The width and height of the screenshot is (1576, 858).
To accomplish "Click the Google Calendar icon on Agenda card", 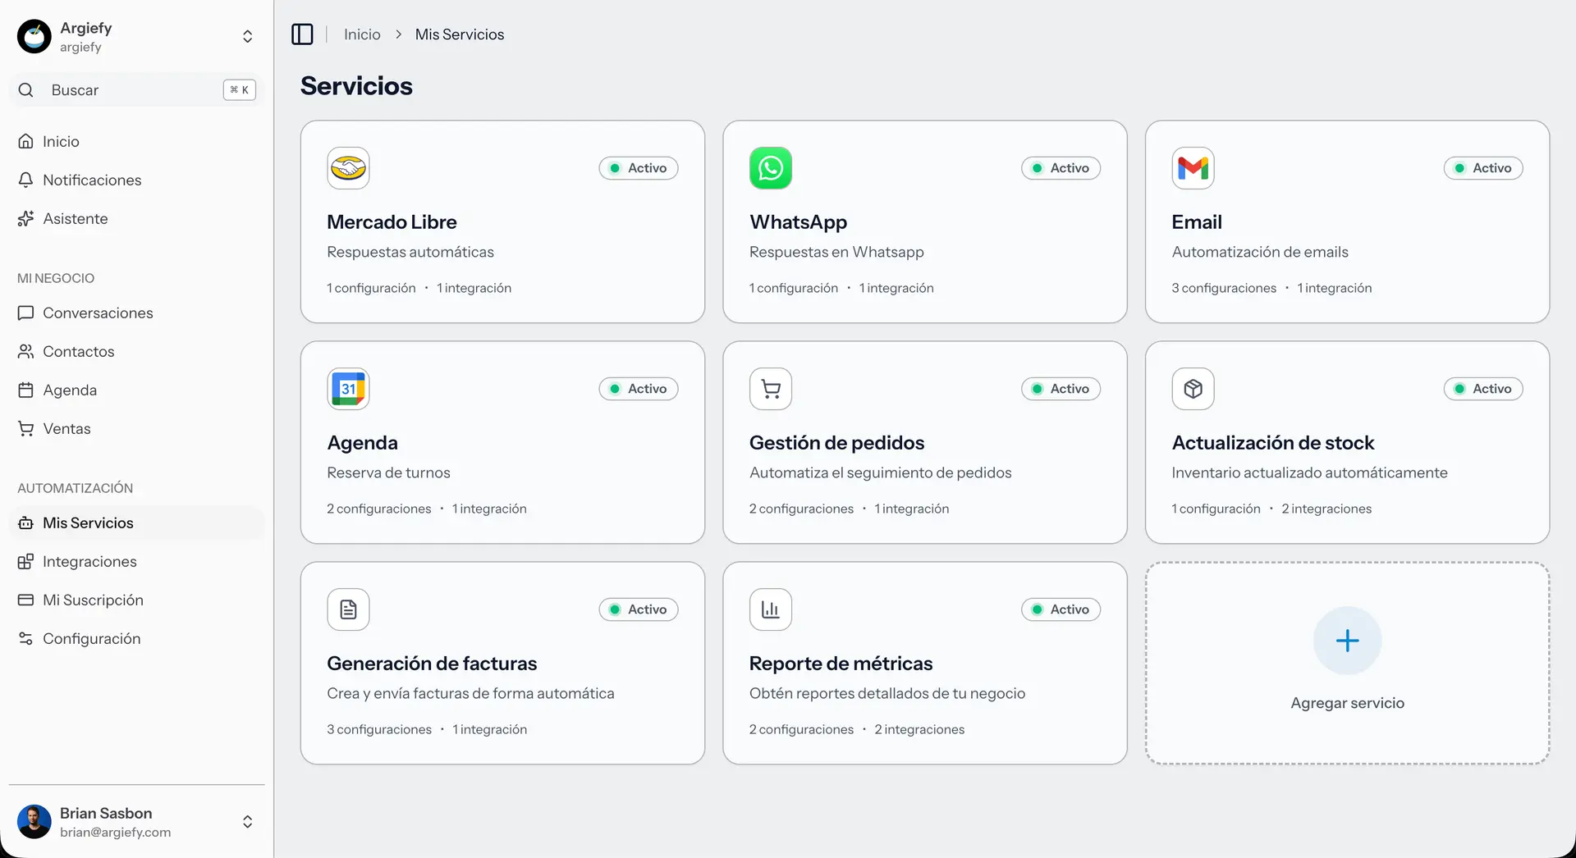I will [x=348, y=389].
